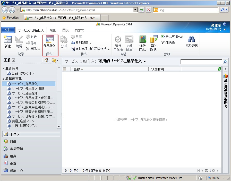Click the browser refresh icon
Viewport: 231px width, 181px height.
click(x=142, y=10)
